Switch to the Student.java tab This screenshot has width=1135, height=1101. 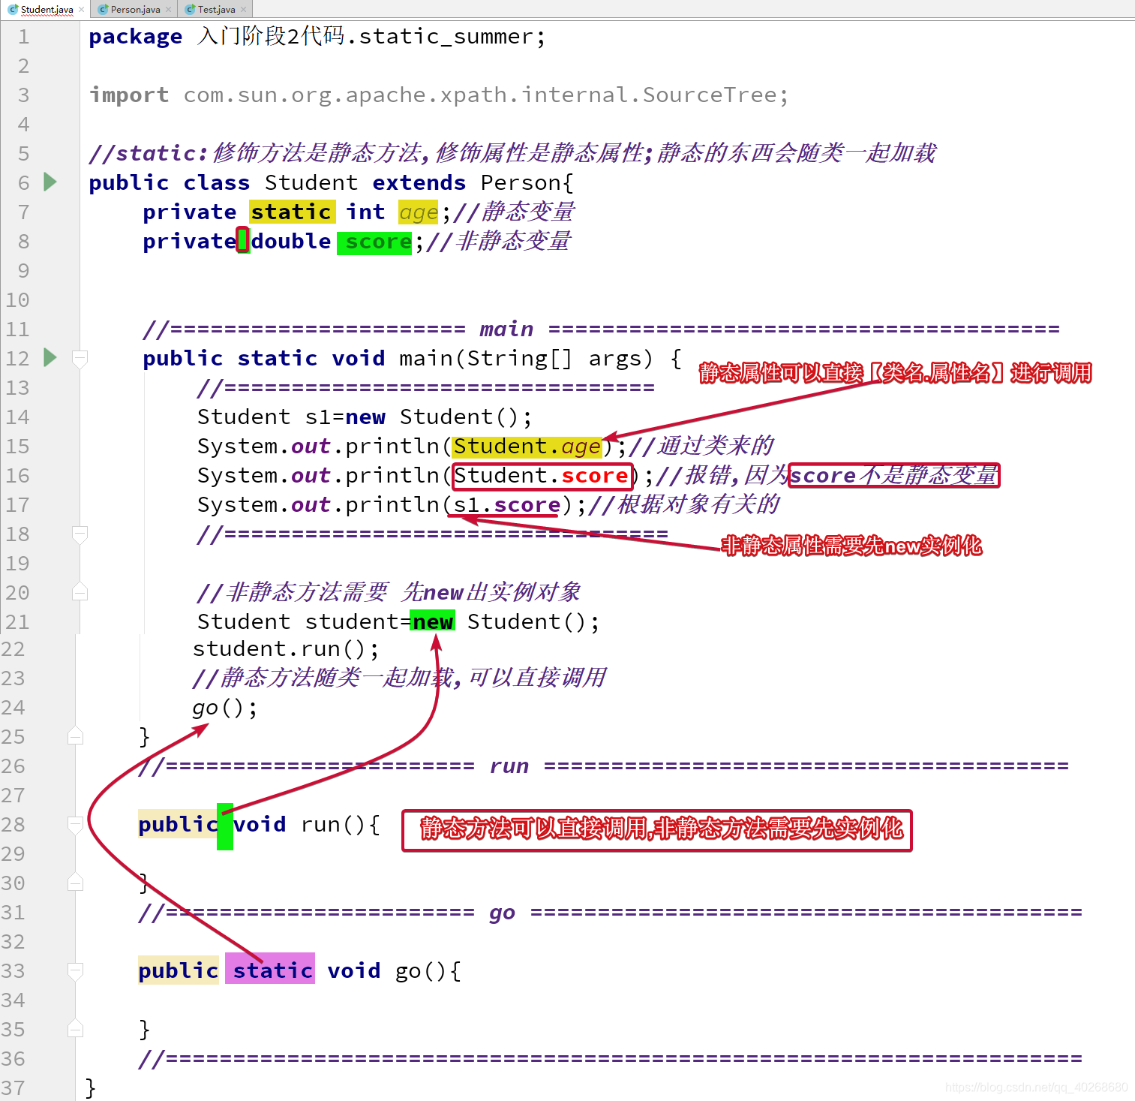click(47, 9)
